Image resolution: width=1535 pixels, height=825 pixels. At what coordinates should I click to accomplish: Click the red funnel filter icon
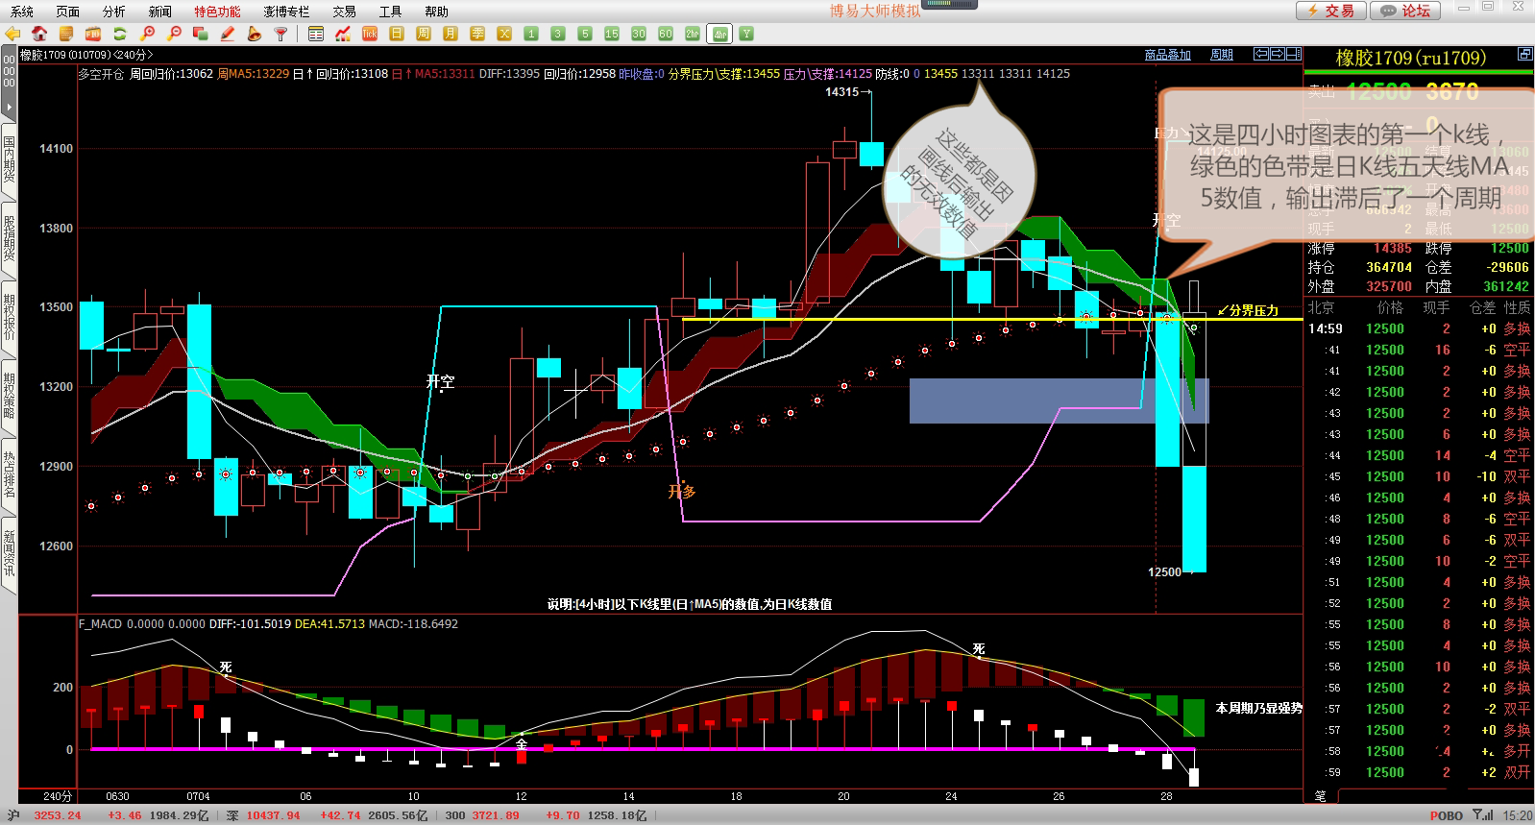[x=280, y=34]
